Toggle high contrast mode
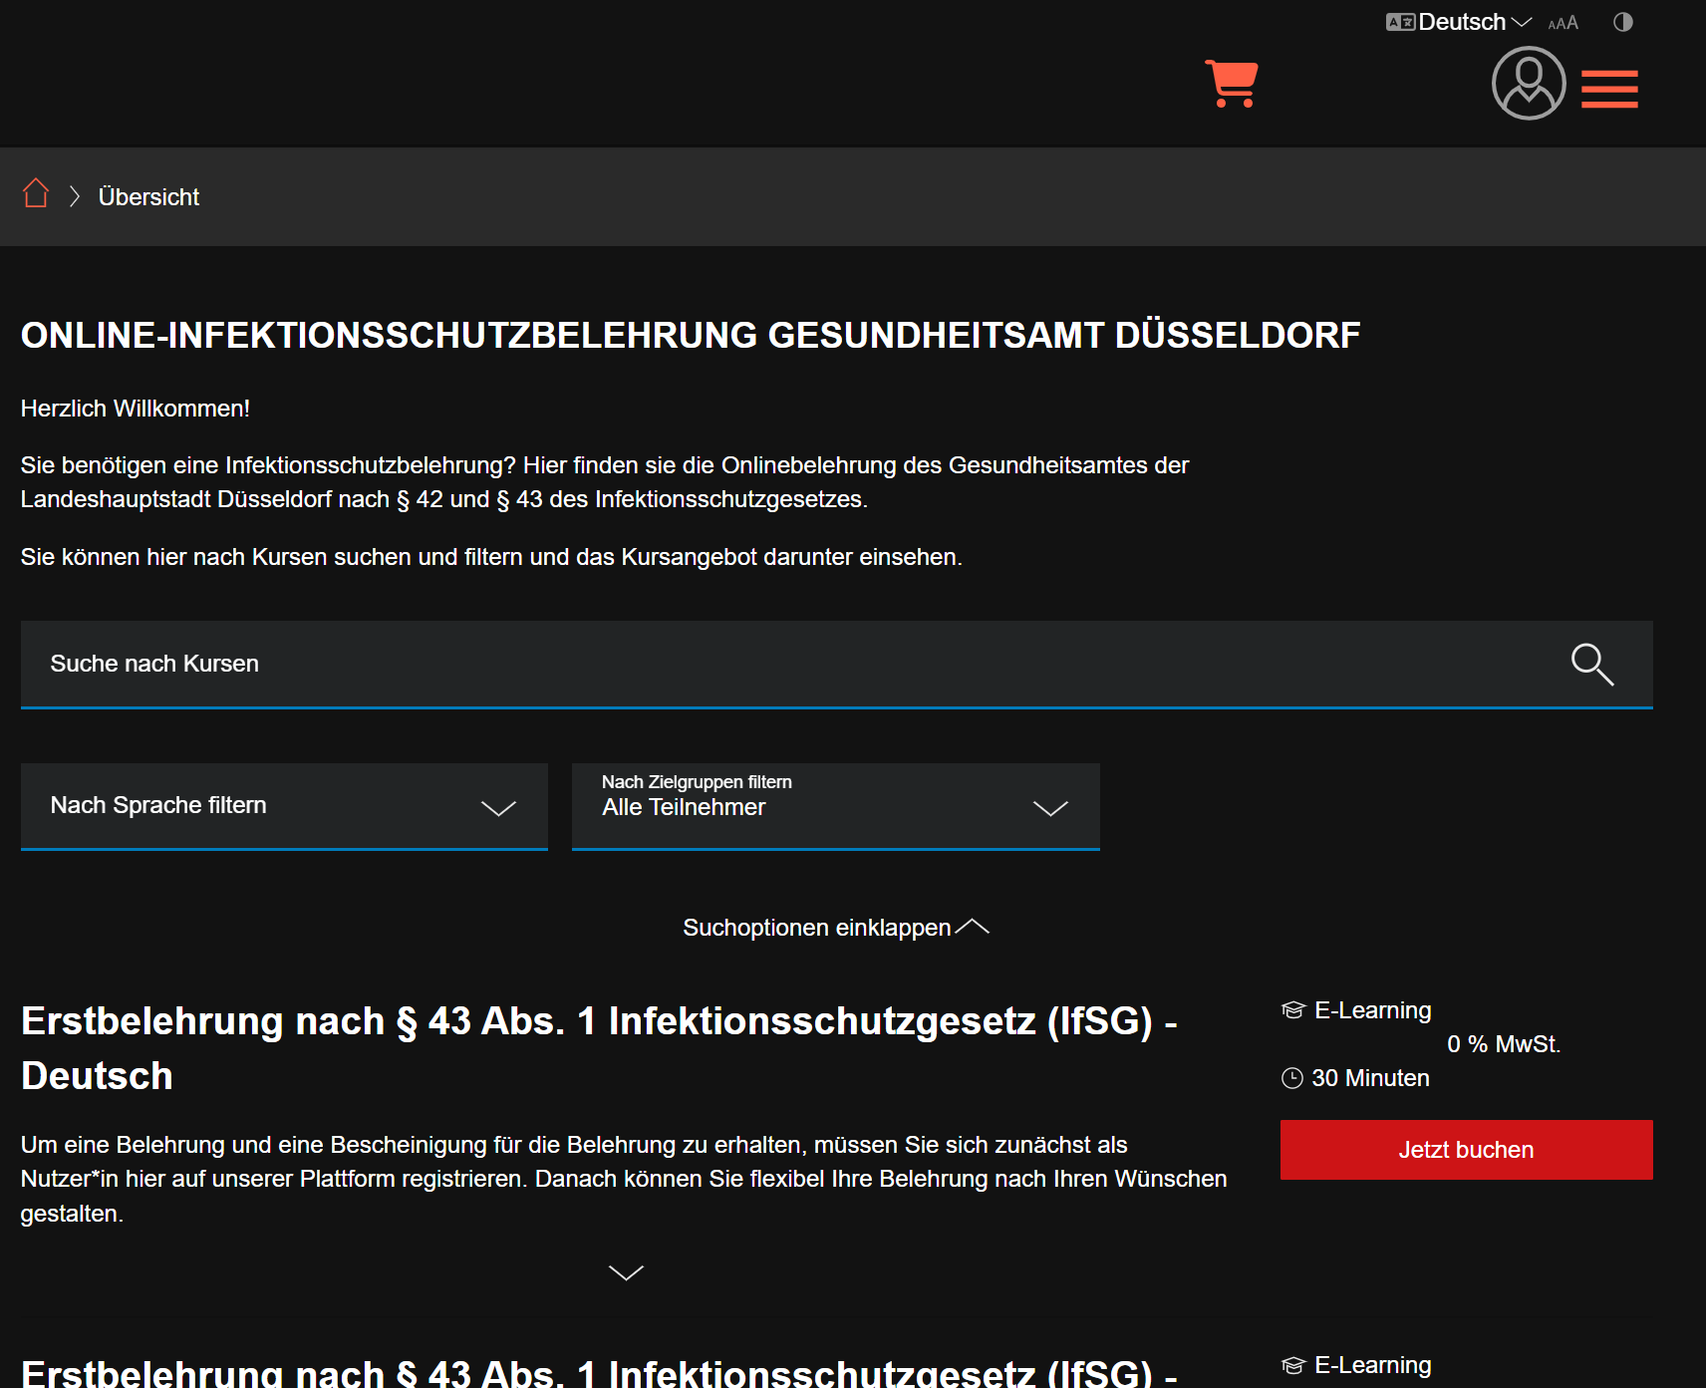The image size is (1706, 1388). 1622,22
